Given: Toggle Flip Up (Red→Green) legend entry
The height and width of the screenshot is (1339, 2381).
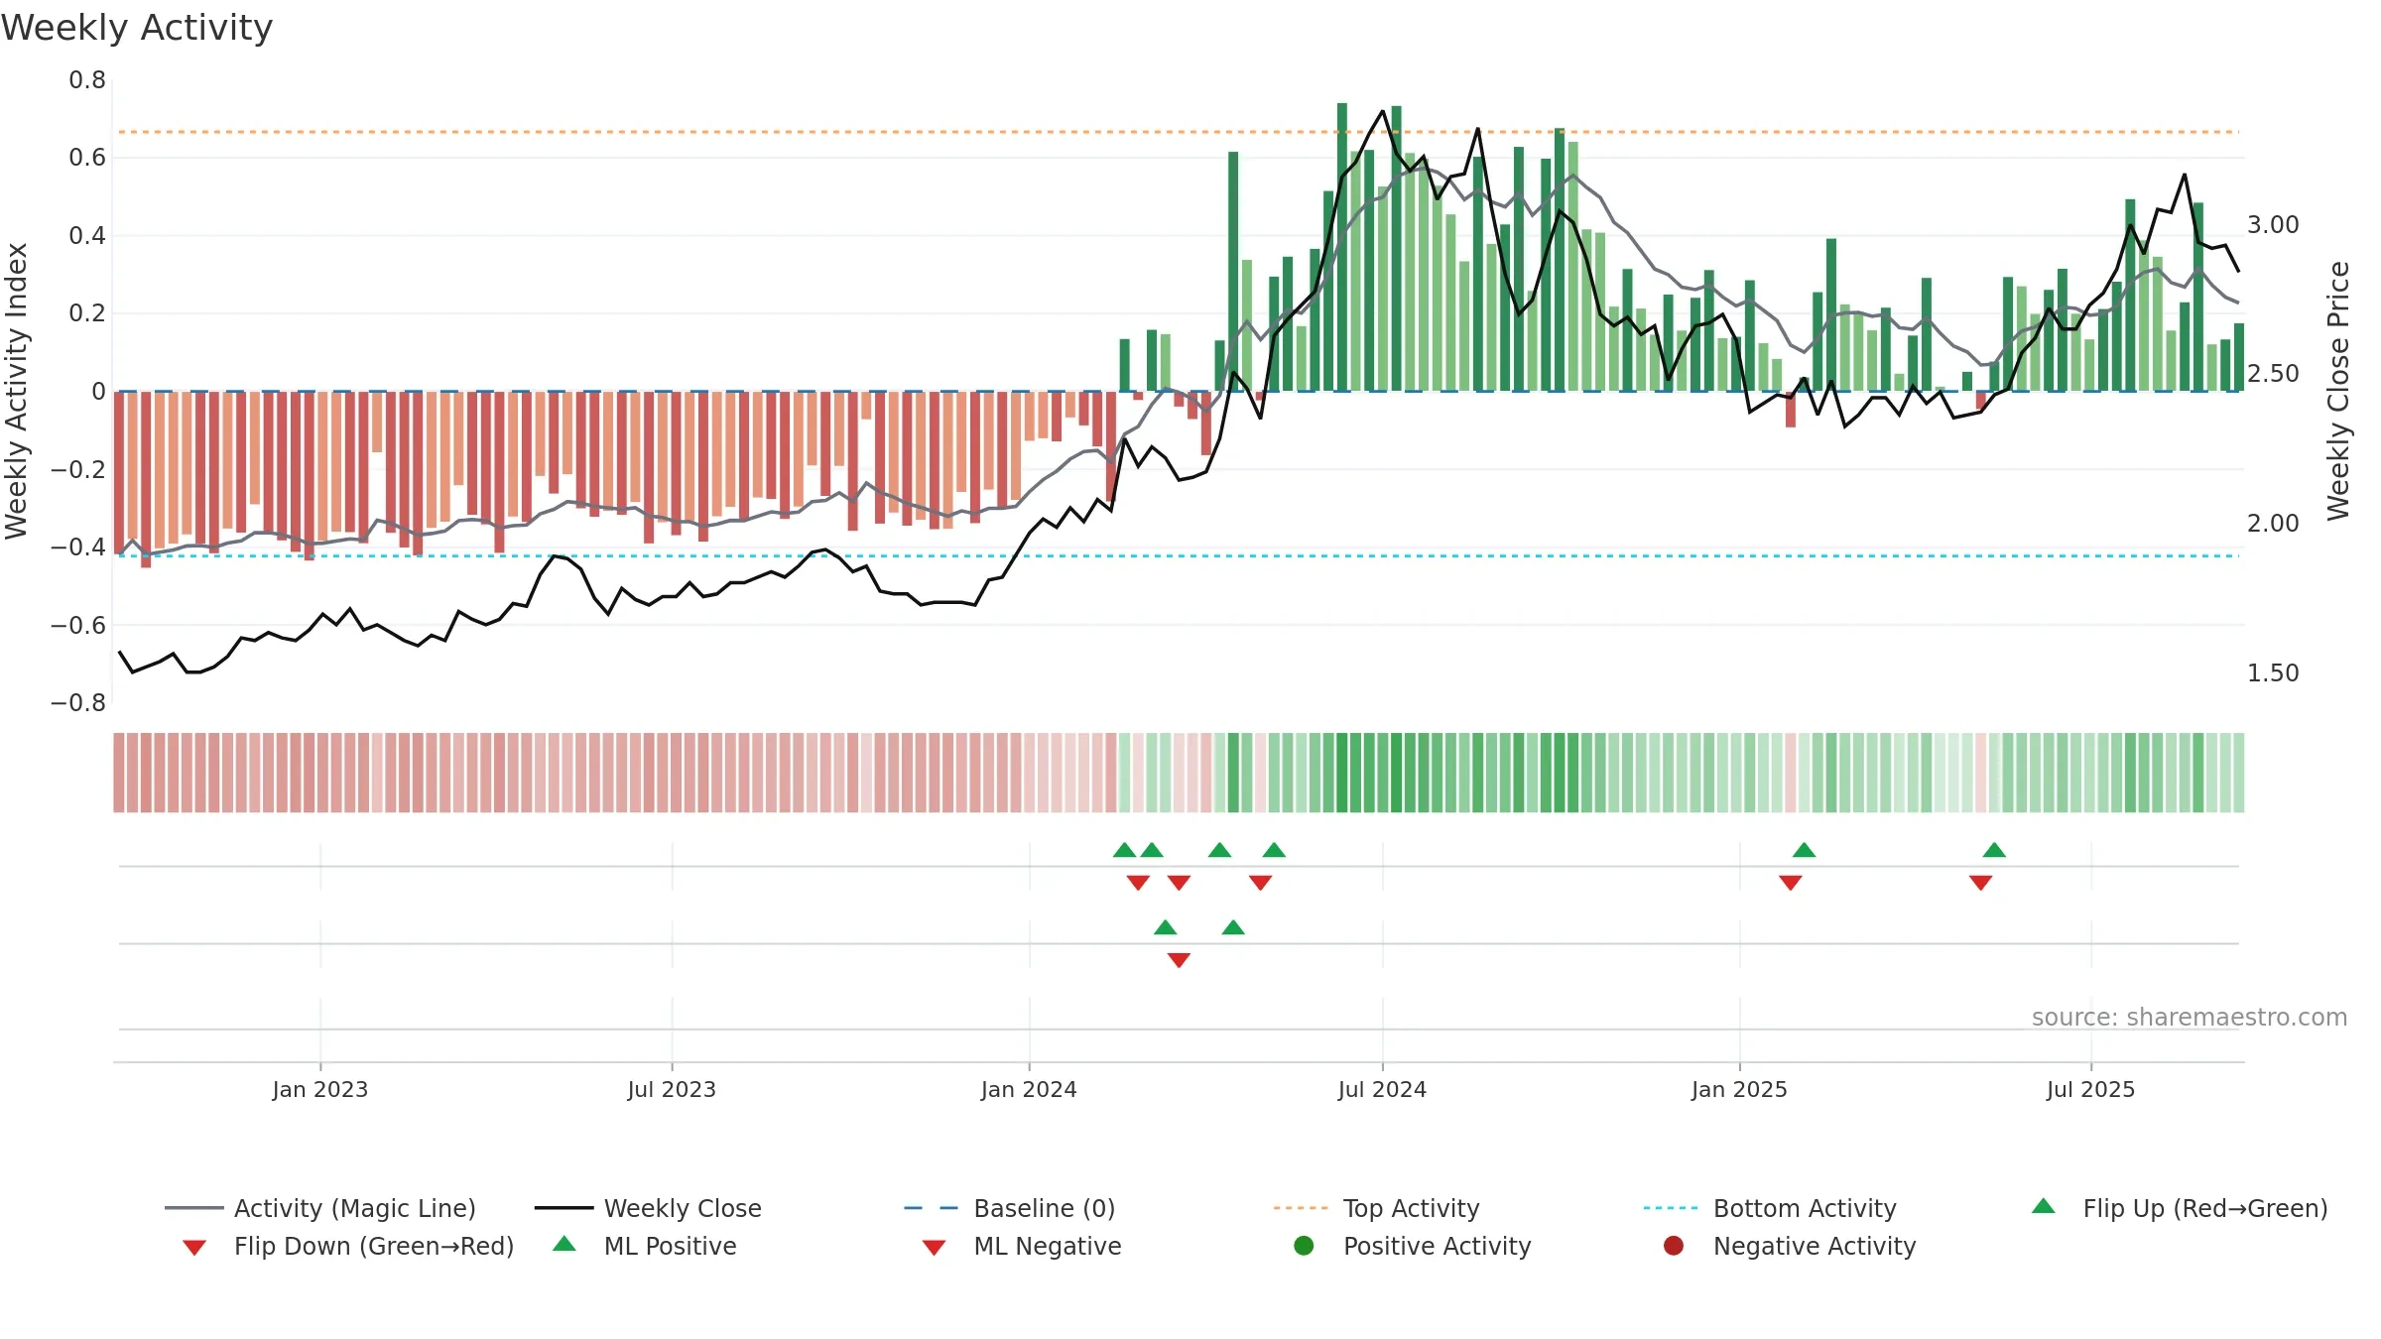Looking at the screenshot, I should (2180, 1208).
